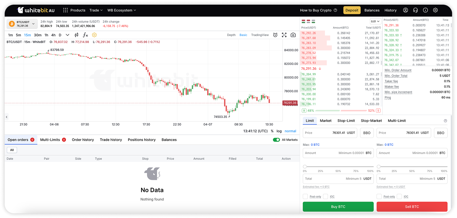Open the products grid icon
Image resolution: width=457 pixels, height=218 pixels.
click(x=65, y=10)
